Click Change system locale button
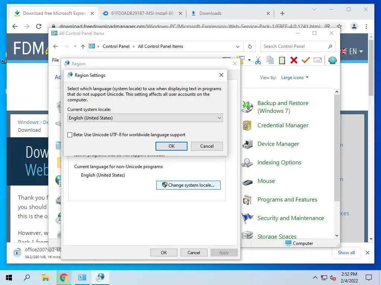The width and height of the screenshot is (381, 285). click(x=188, y=185)
